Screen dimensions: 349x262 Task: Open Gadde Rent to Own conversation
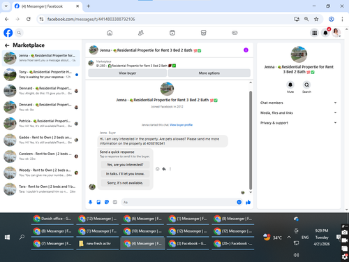click(41, 140)
